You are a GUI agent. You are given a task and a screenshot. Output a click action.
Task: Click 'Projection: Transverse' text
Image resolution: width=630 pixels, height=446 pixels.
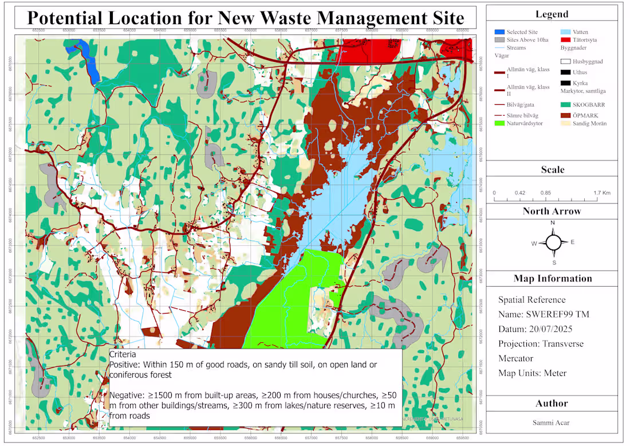[541, 344]
